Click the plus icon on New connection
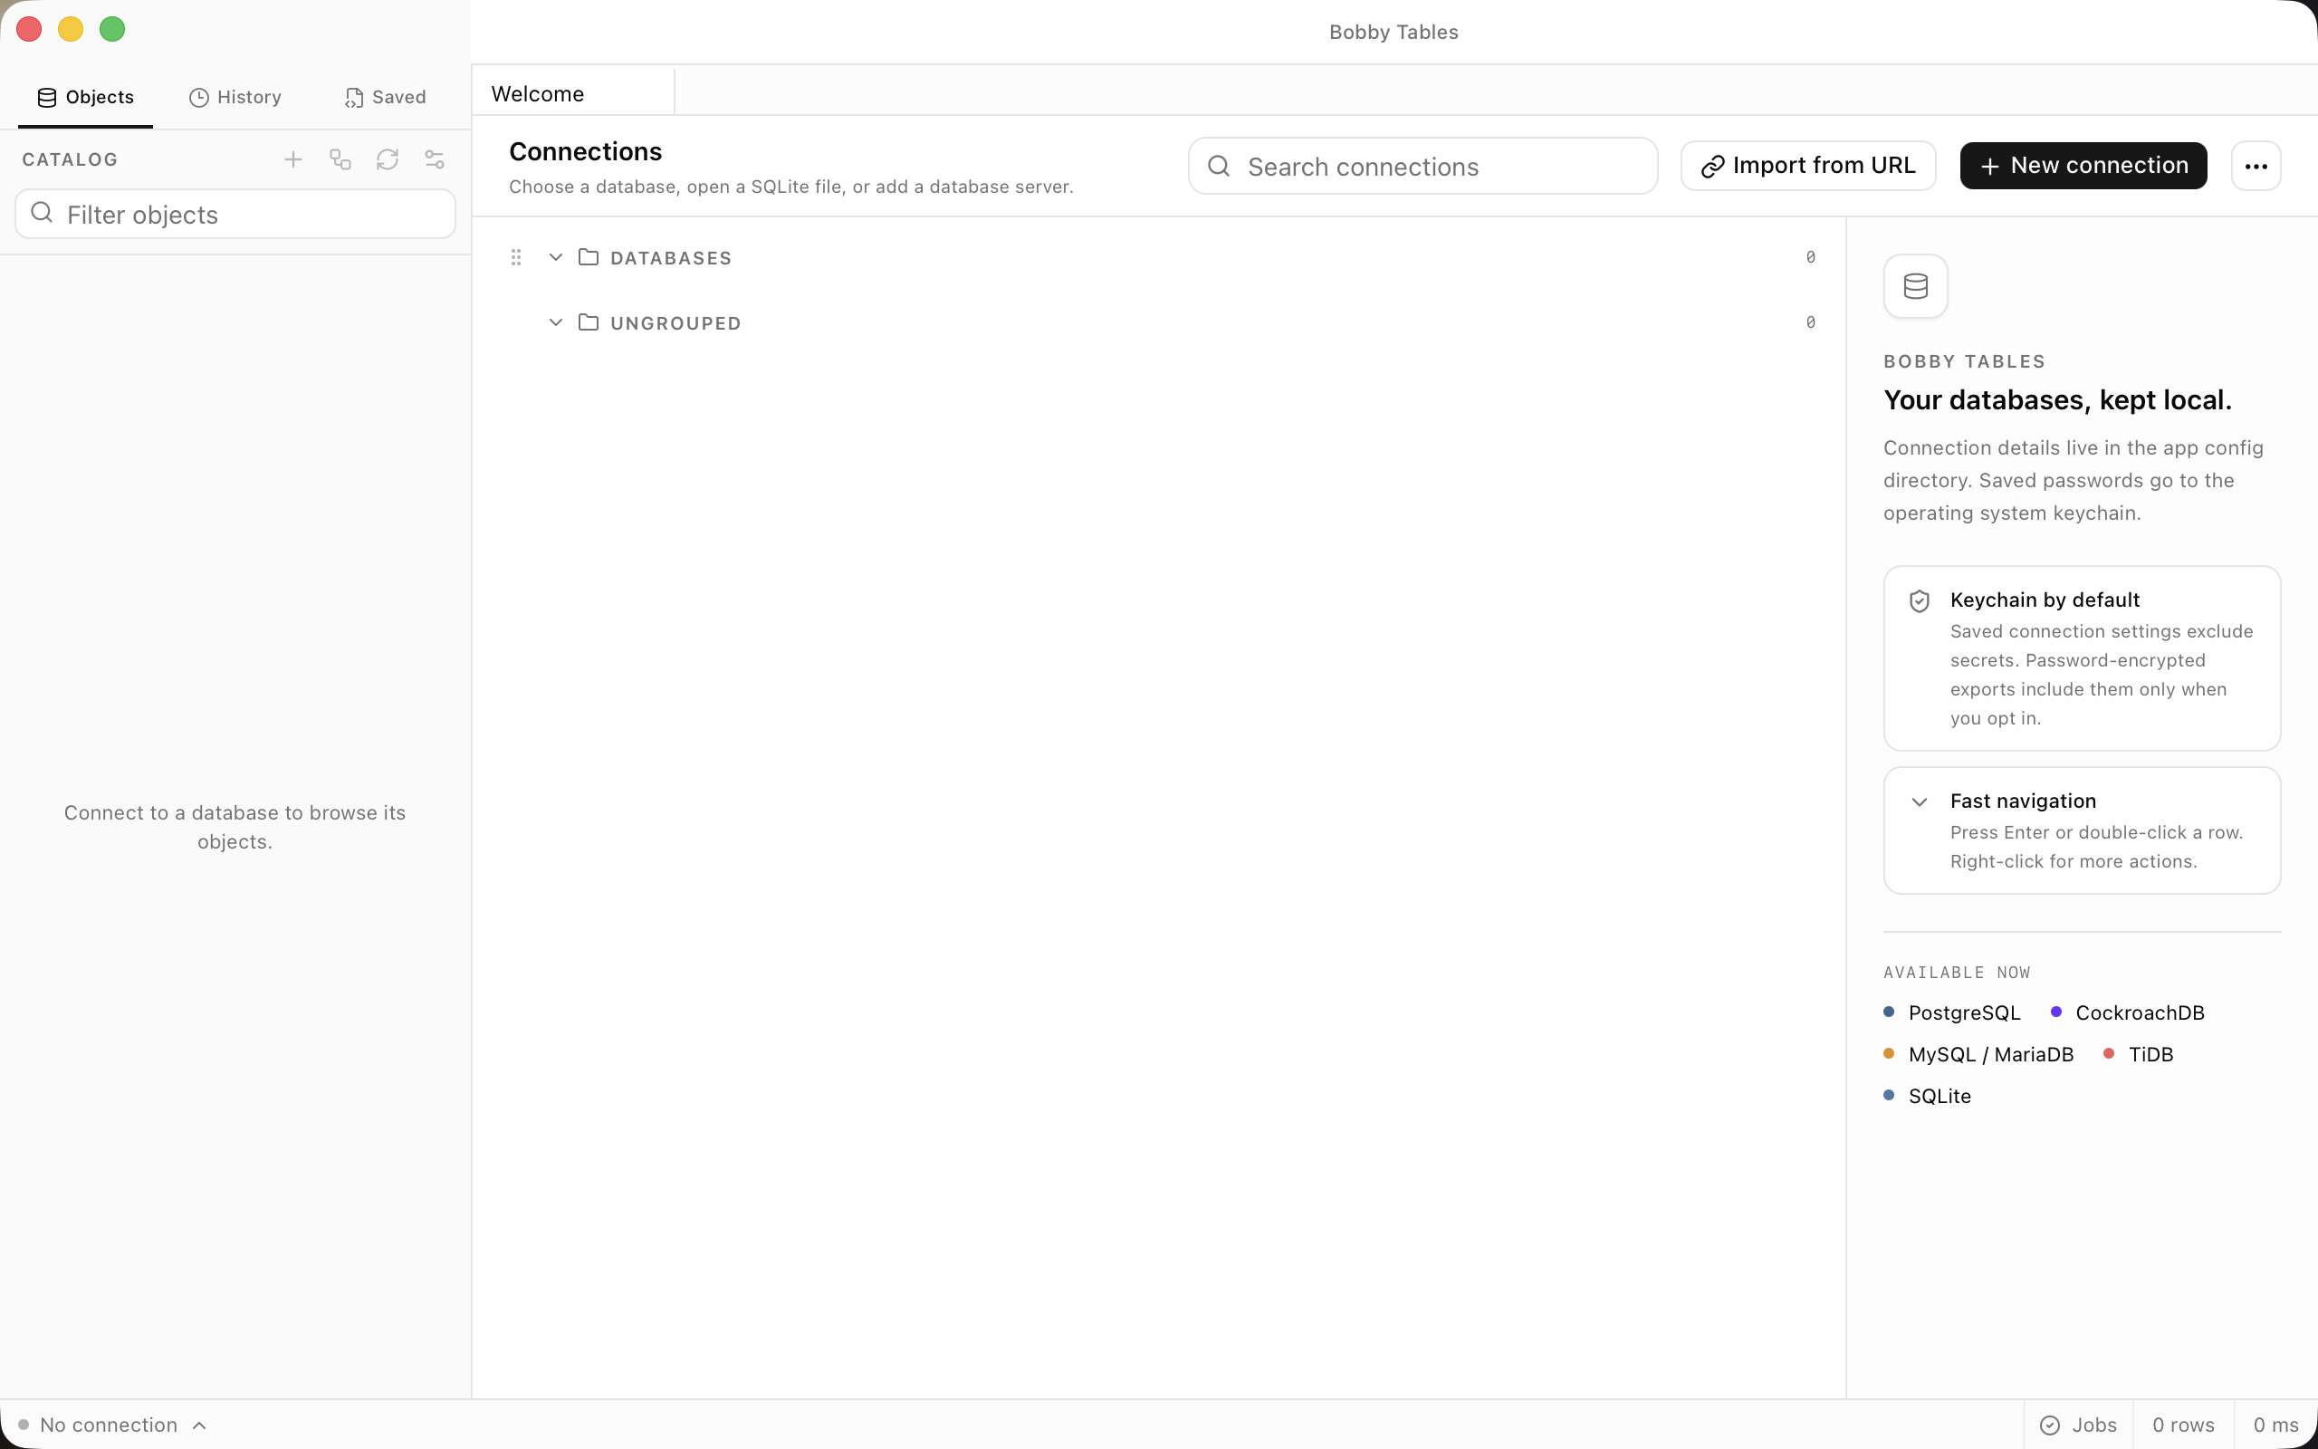Viewport: 2318px width, 1449px height. [1989, 167]
